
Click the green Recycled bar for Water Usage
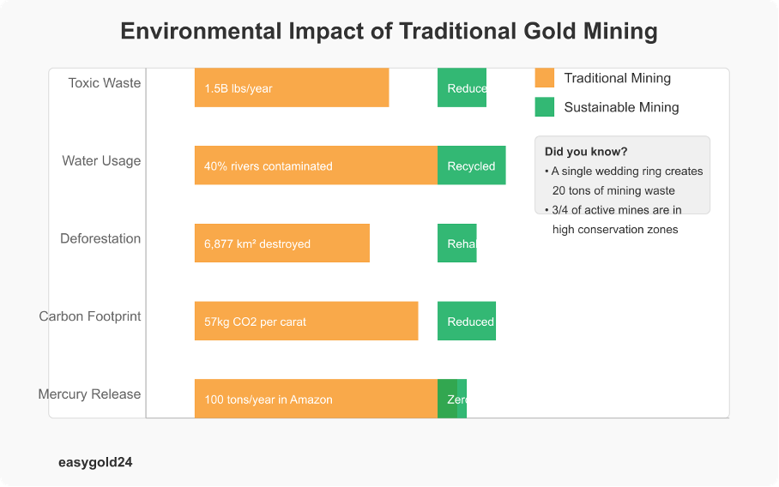tap(471, 165)
